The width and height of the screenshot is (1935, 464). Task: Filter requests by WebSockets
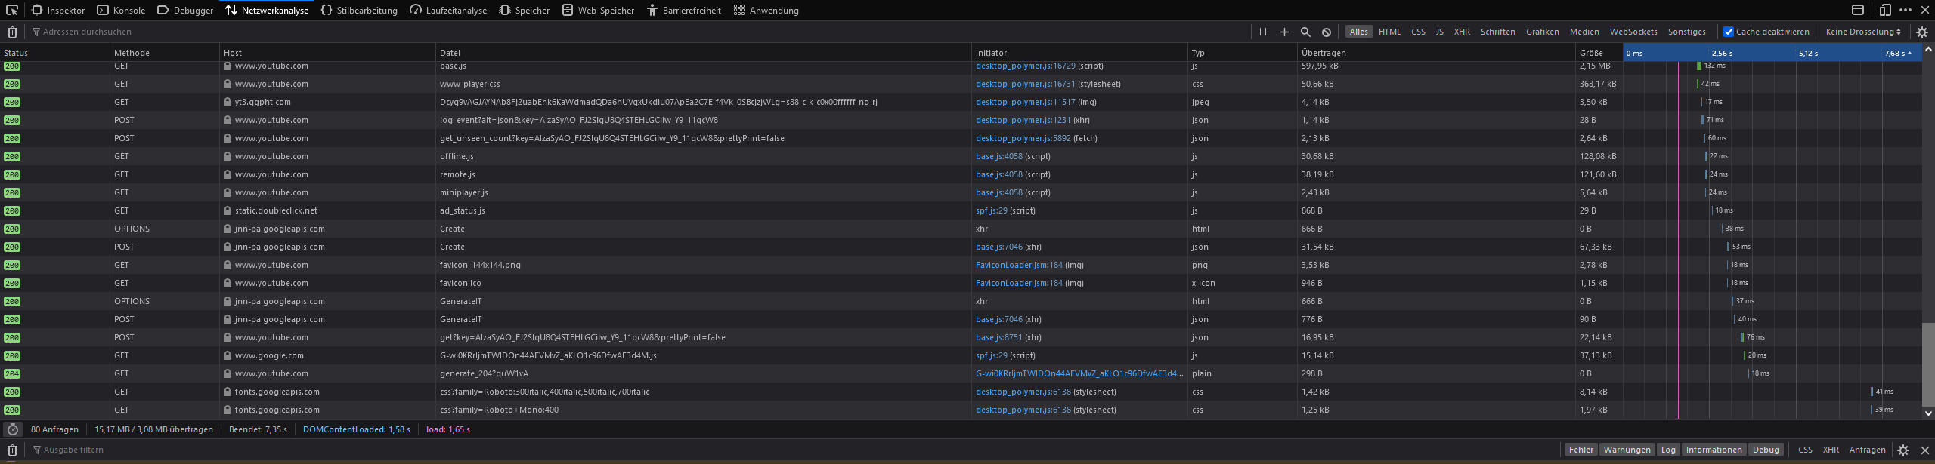[1633, 32]
